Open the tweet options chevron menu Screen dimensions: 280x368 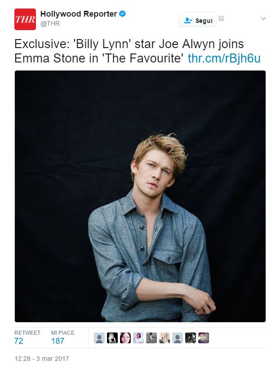[x=263, y=18]
